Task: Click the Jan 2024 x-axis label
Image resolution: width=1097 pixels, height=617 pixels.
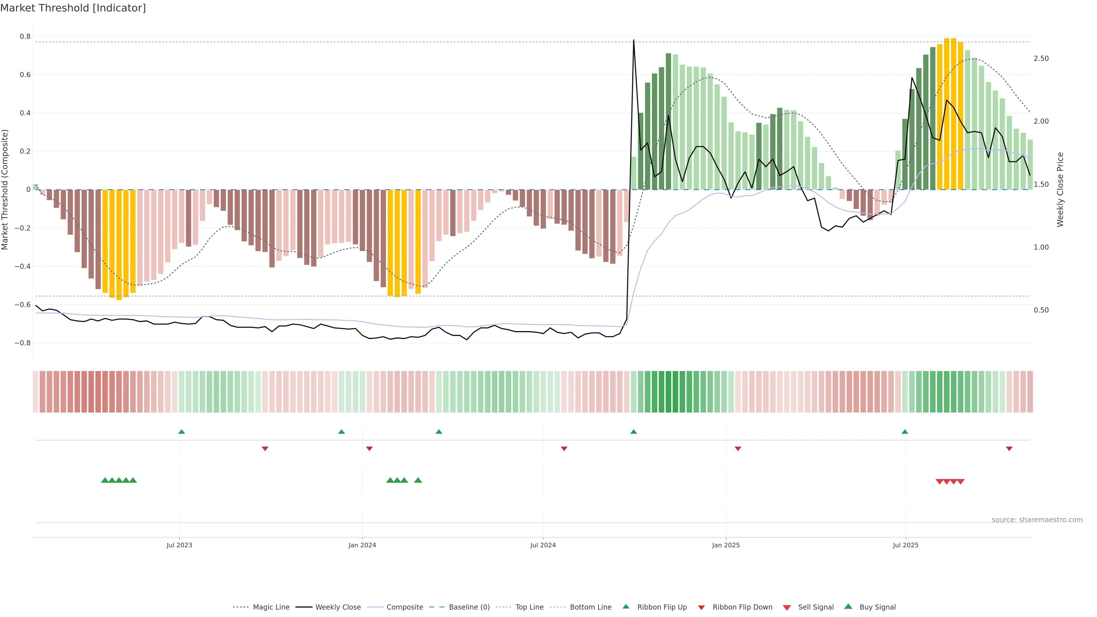Action: click(x=362, y=545)
